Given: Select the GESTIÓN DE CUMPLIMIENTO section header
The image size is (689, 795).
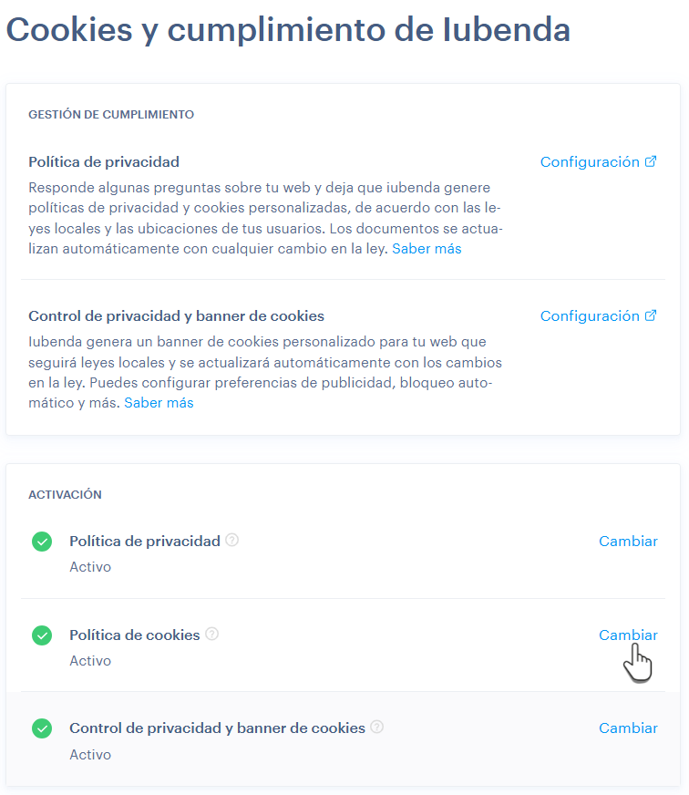Looking at the screenshot, I should (110, 114).
